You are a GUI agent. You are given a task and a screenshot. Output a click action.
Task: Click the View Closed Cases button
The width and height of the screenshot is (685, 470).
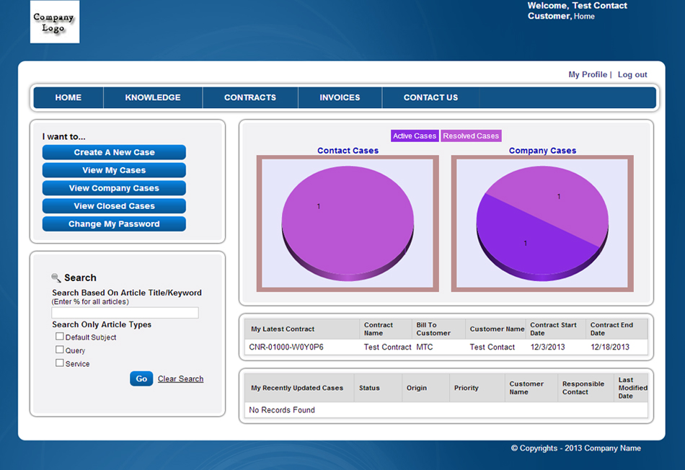[114, 206]
